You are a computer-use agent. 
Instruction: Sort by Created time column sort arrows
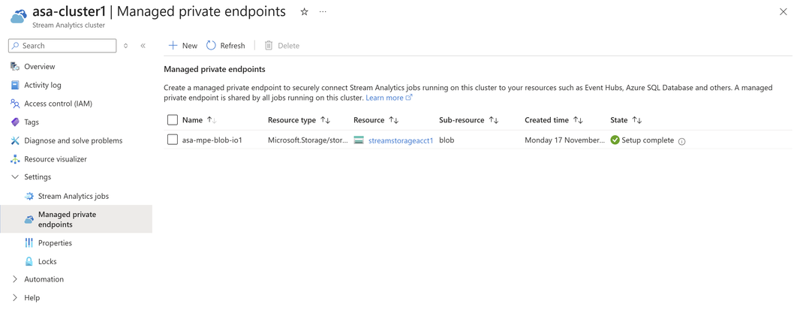point(578,120)
